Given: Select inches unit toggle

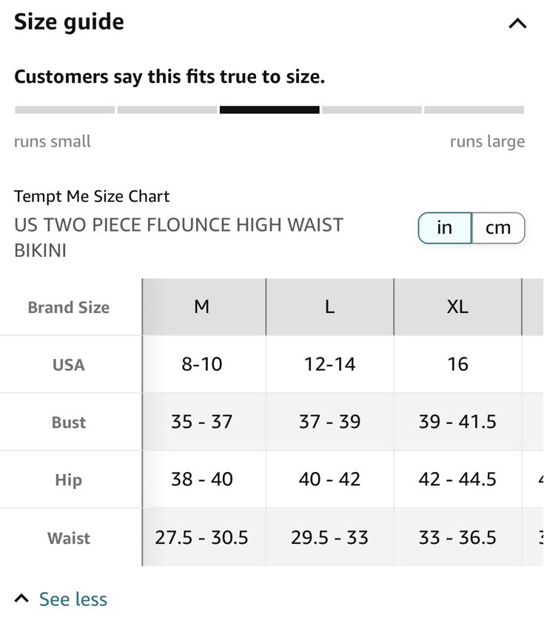Looking at the screenshot, I should [x=445, y=228].
